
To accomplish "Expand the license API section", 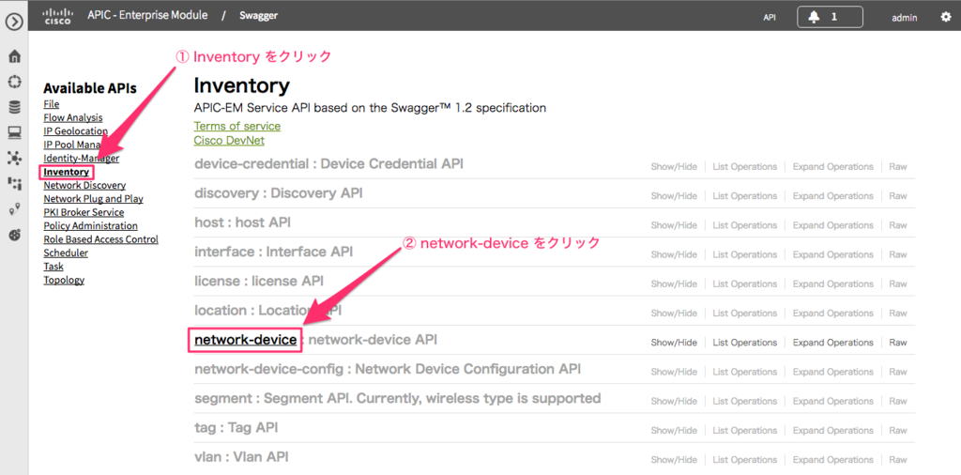I will coord(217,282).
